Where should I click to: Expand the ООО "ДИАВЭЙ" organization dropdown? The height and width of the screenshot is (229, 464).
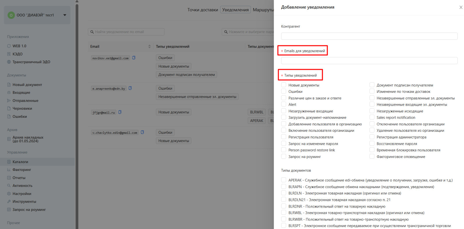[x=65, y=15]
